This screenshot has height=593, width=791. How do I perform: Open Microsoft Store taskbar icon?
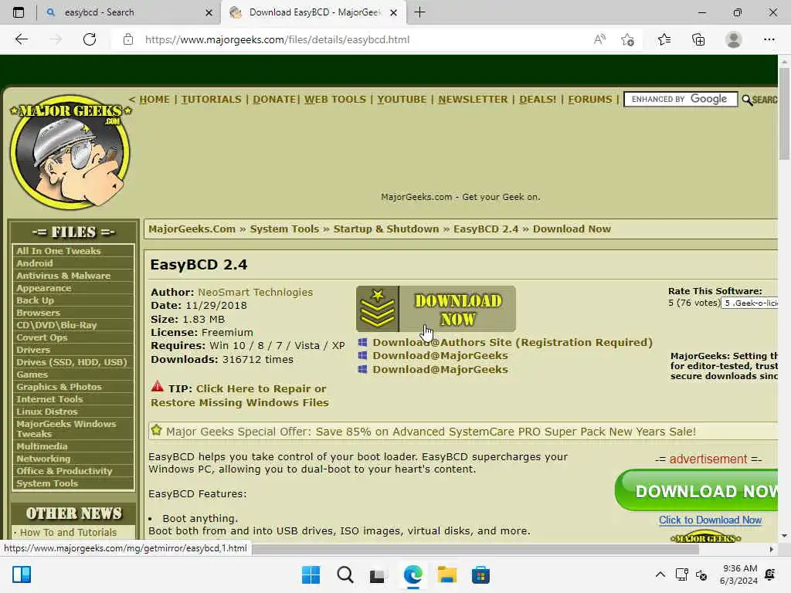(x=480, y=574)
